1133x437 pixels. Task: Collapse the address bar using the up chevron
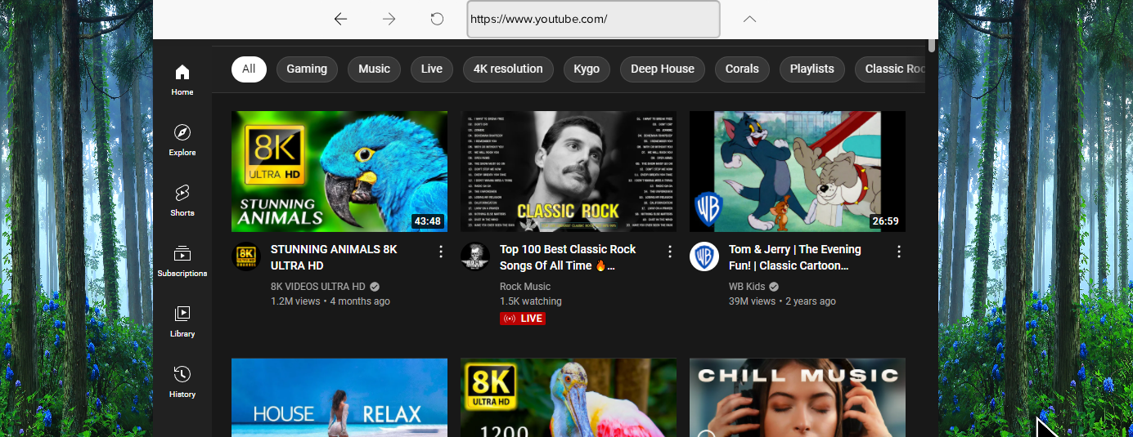(x=749, y=19)
